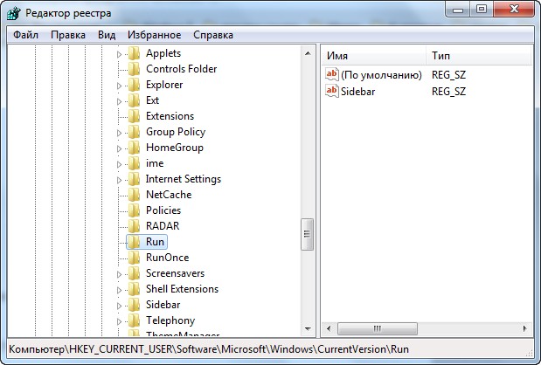The height and width of the screenshot is (365, 541).
Task: Expand the Explorer registry key
Action: (x=121, y=86)
